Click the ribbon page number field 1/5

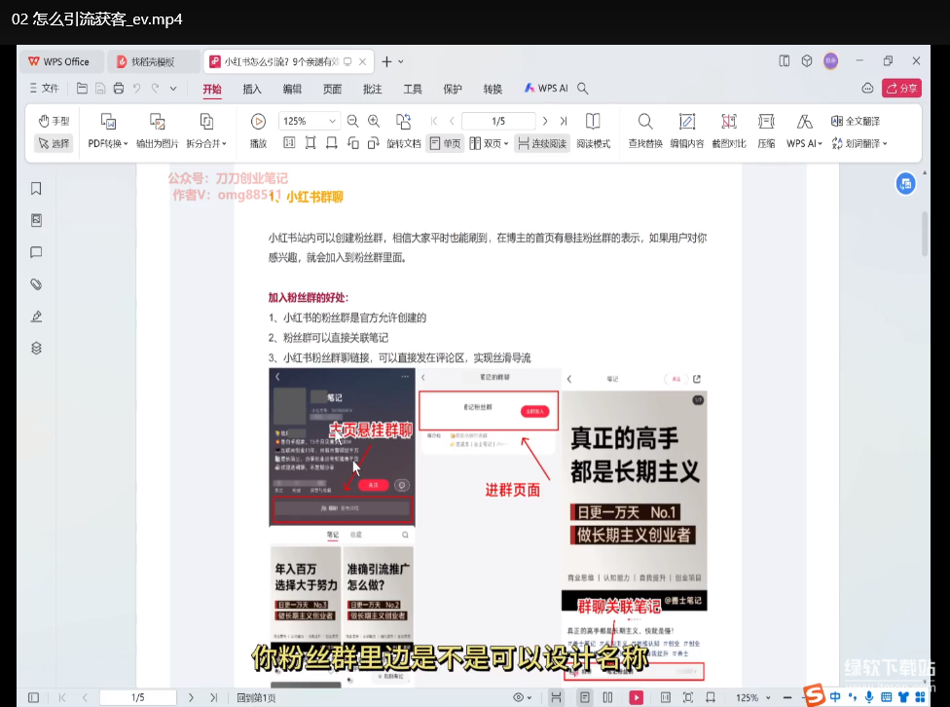tap(498, 122)
